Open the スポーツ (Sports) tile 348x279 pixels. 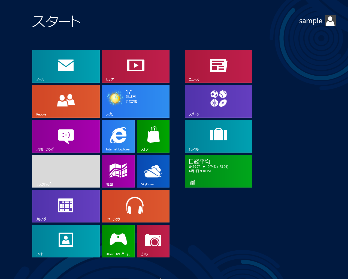(x=219, y=101)
